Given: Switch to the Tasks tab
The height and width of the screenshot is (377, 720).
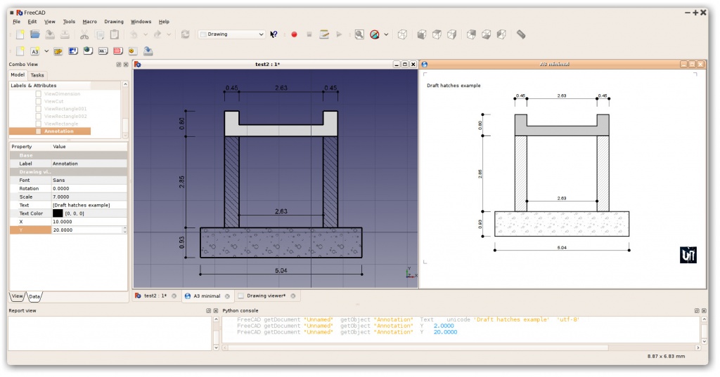Looking at the screenshot, I should click(x=37, y=75).
